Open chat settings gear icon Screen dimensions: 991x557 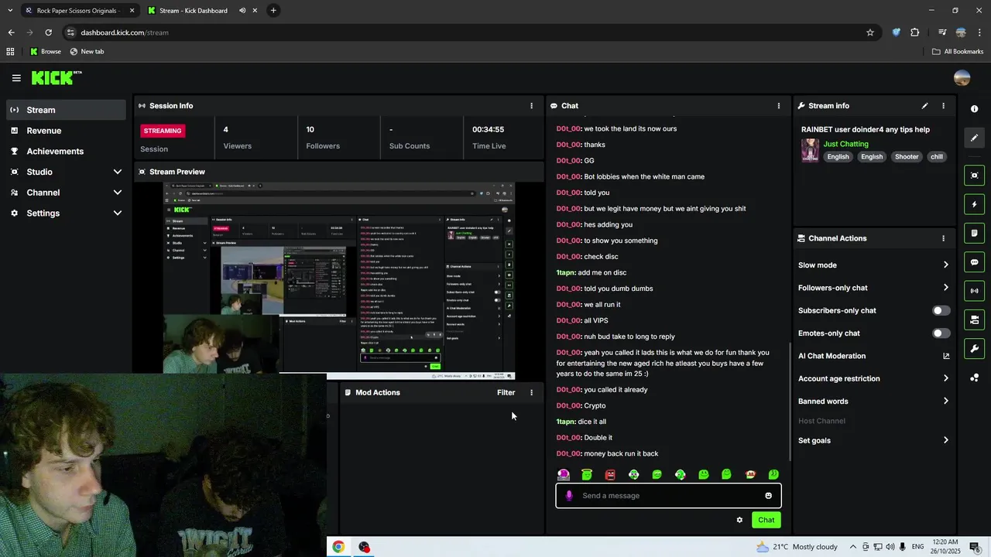point(739,520)
